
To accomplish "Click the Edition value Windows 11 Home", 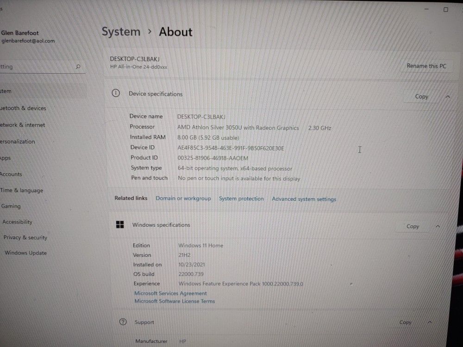I will 200,245.
